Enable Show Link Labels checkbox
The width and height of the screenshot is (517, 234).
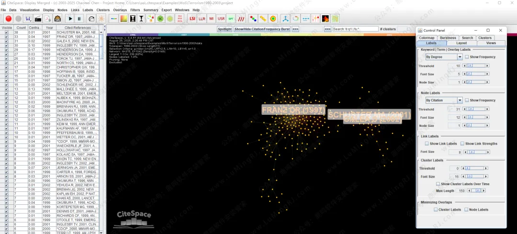click(427, 144)
